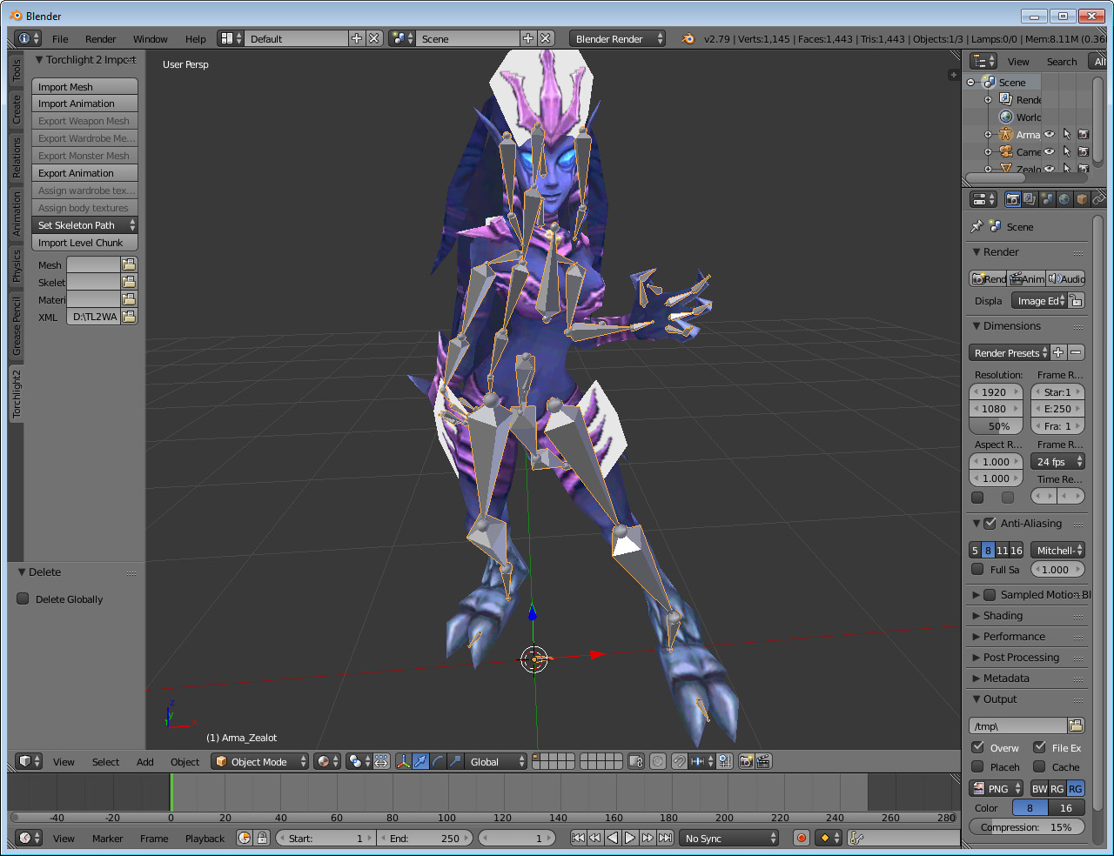Screen dimensions: 1114x856
Task: Click the Export Animation button
Action: point(84,173)
